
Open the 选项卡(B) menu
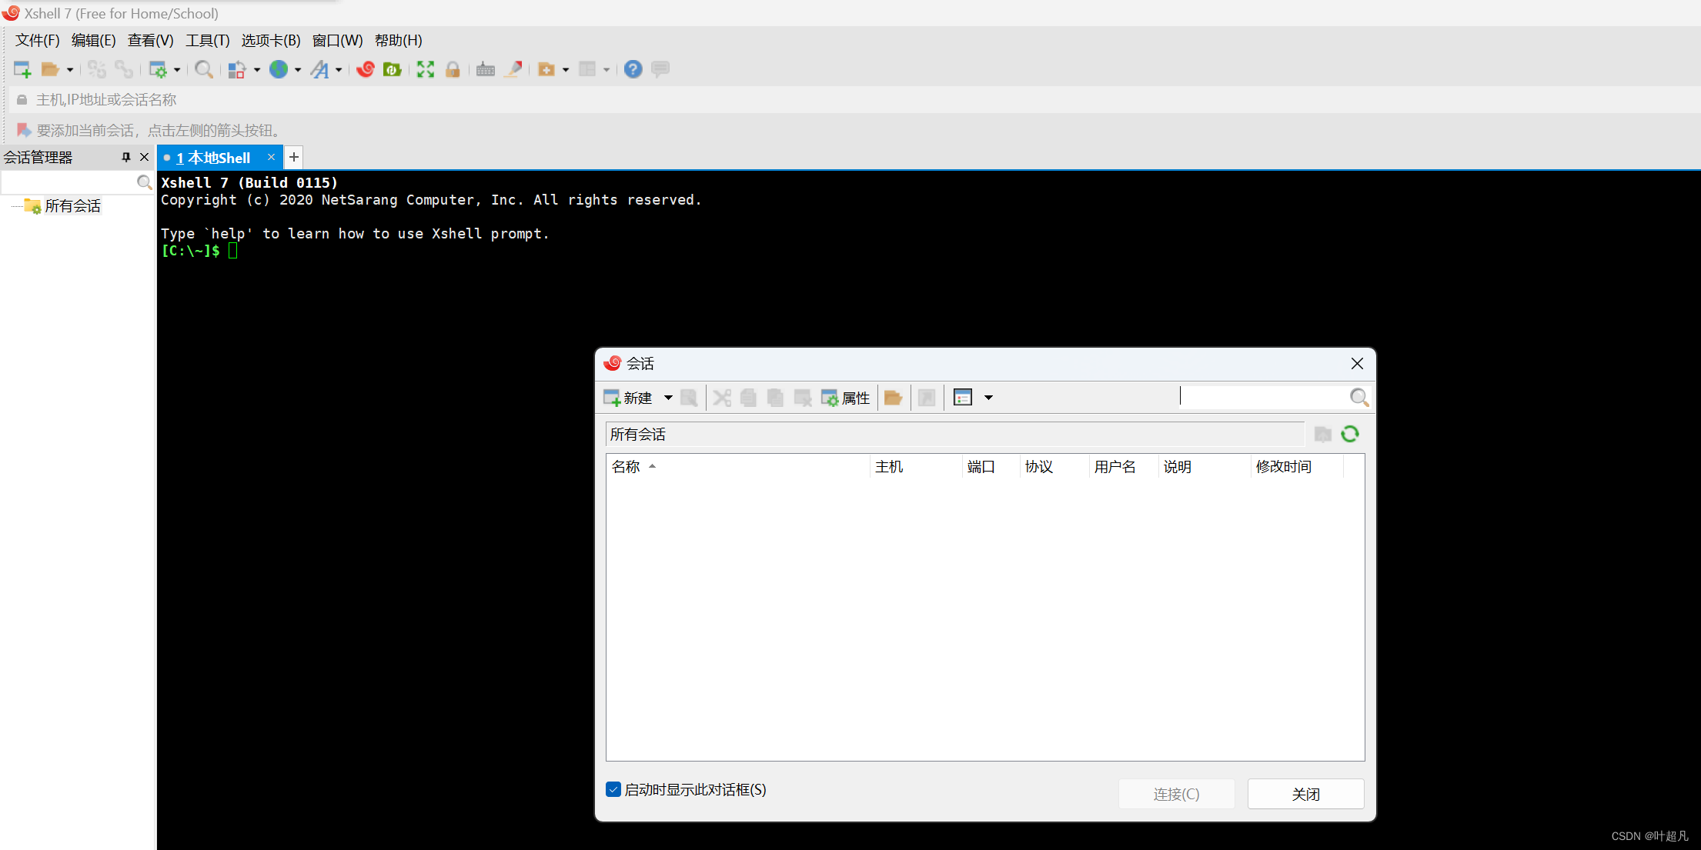click(x=271, y=40)
